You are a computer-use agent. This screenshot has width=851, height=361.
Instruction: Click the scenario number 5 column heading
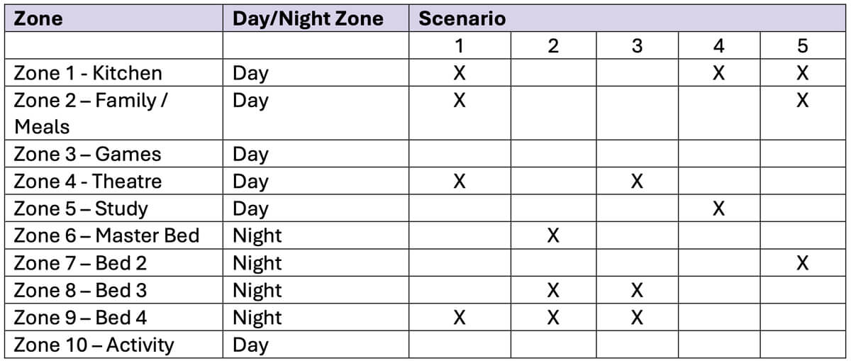(802, 46)
